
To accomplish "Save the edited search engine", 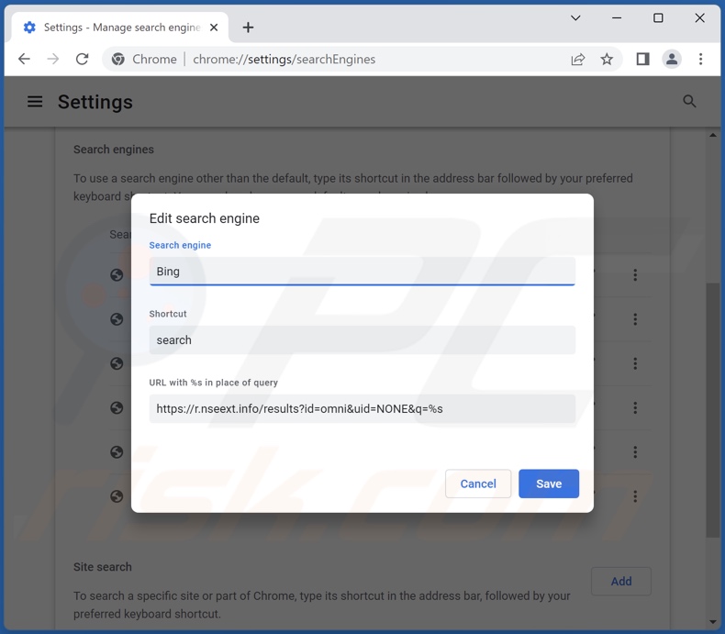I will coord(549,484).
